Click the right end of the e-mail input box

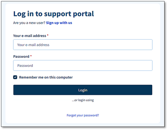tap(149, 45)
